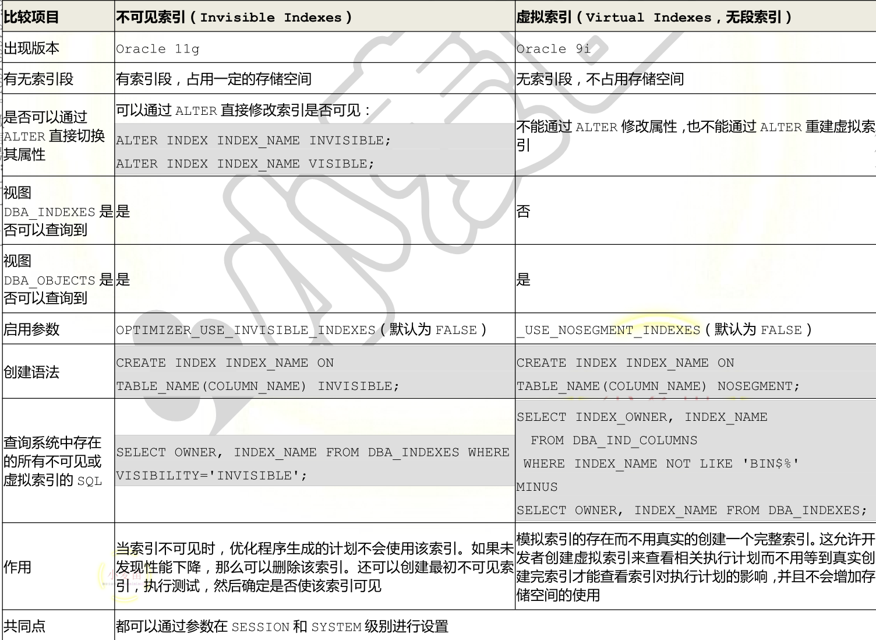Click the row label '作用'
Viewport: 876px width, 640px height.
[17, 567]
